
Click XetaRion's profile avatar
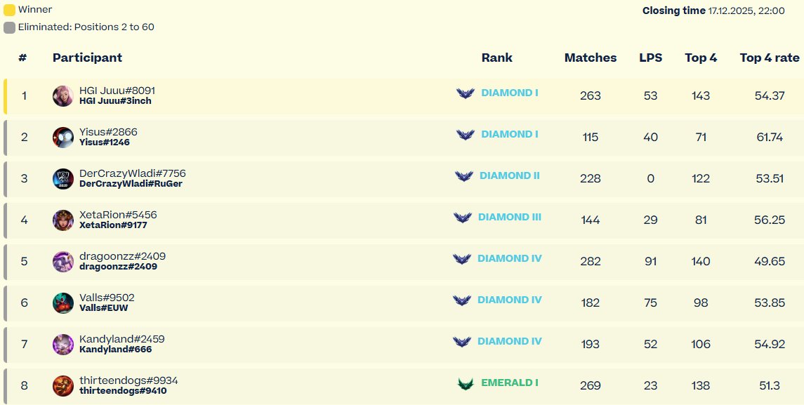click(63, 220)
